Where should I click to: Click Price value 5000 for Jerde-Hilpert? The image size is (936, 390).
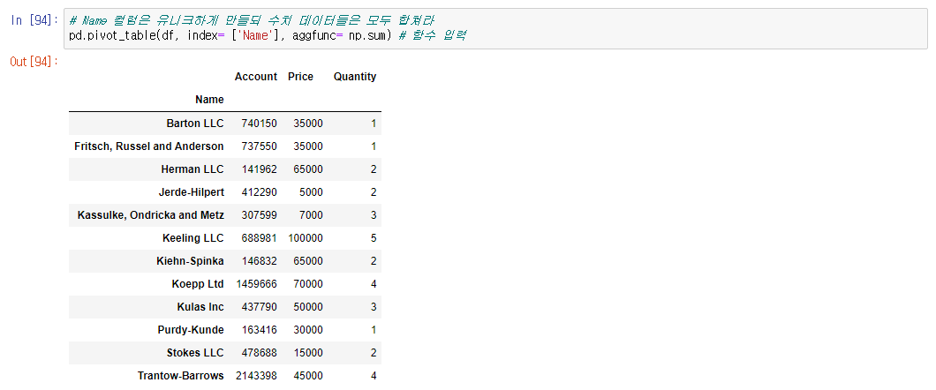[311, 192]
